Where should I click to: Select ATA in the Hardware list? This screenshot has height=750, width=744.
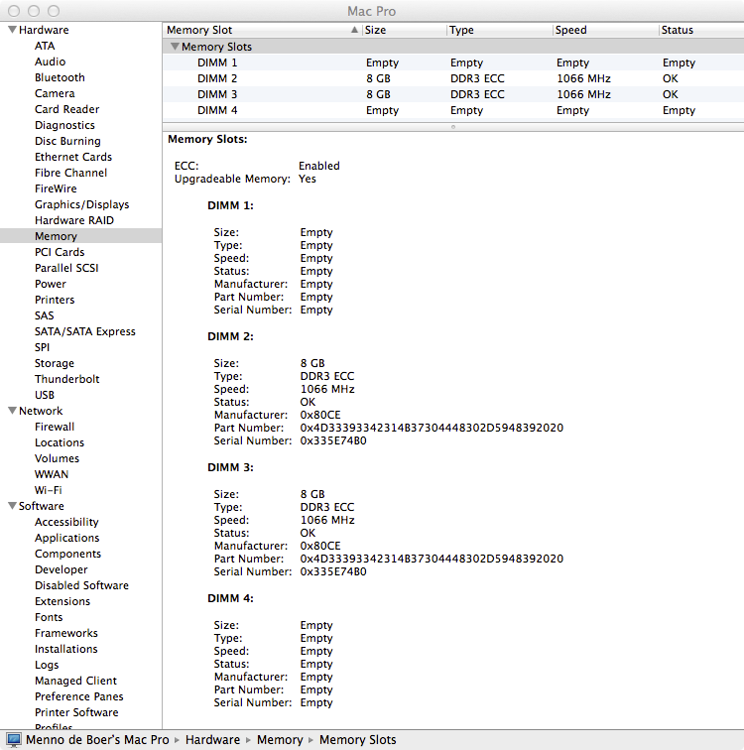[x=45, y=46]
